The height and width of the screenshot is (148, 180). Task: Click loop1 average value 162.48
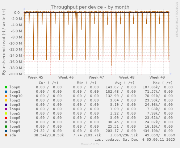point(112,92)
